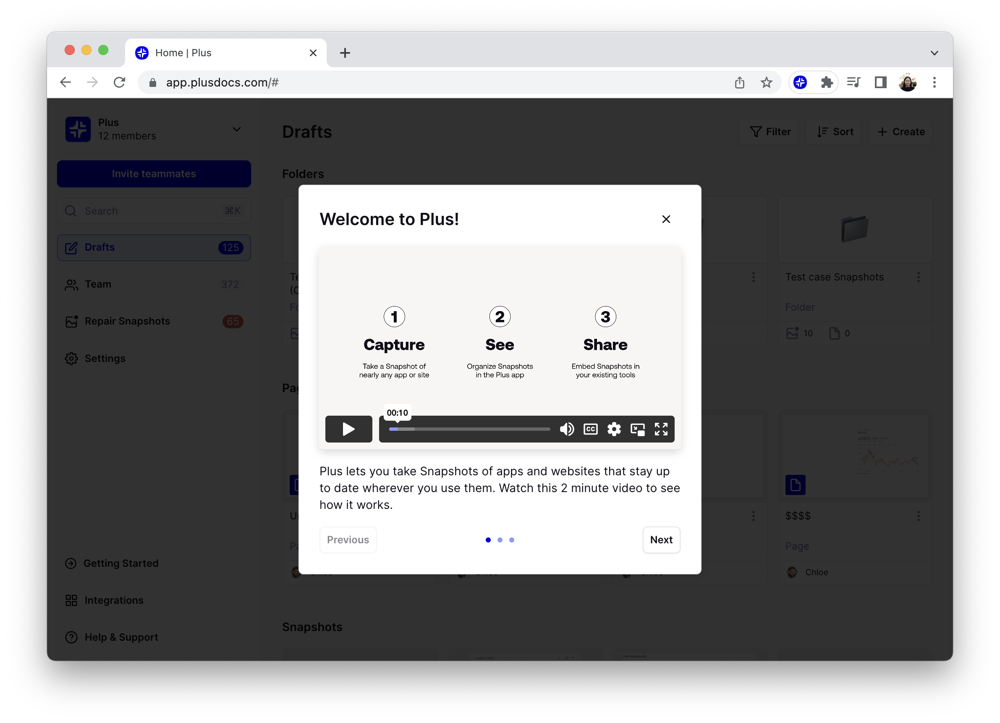
Task: Toggle the browser side panel
Action: [x=880, y=82]
